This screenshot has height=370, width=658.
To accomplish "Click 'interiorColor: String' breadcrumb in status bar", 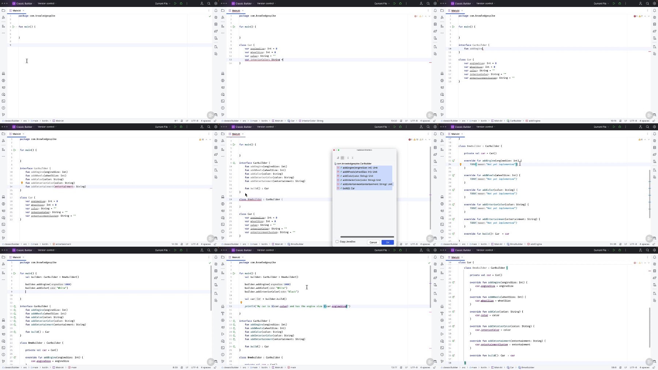I will [x=311, y=121].
